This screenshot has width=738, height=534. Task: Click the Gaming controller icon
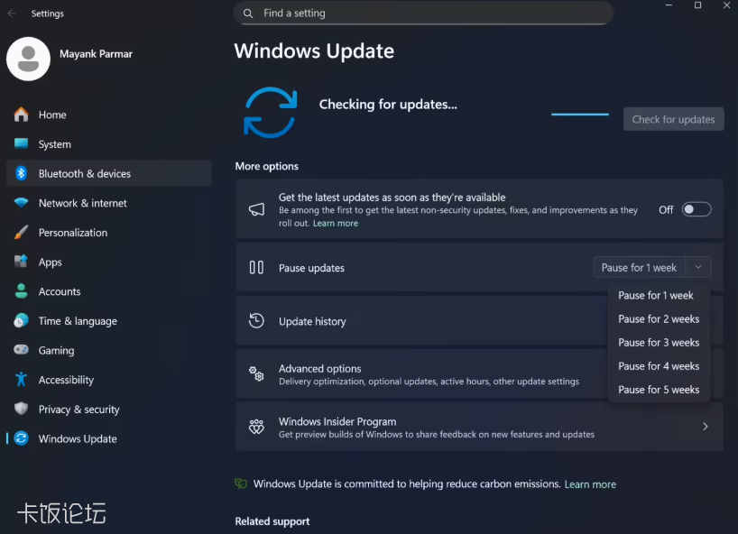pyautogui.click(x=21, y=350)
